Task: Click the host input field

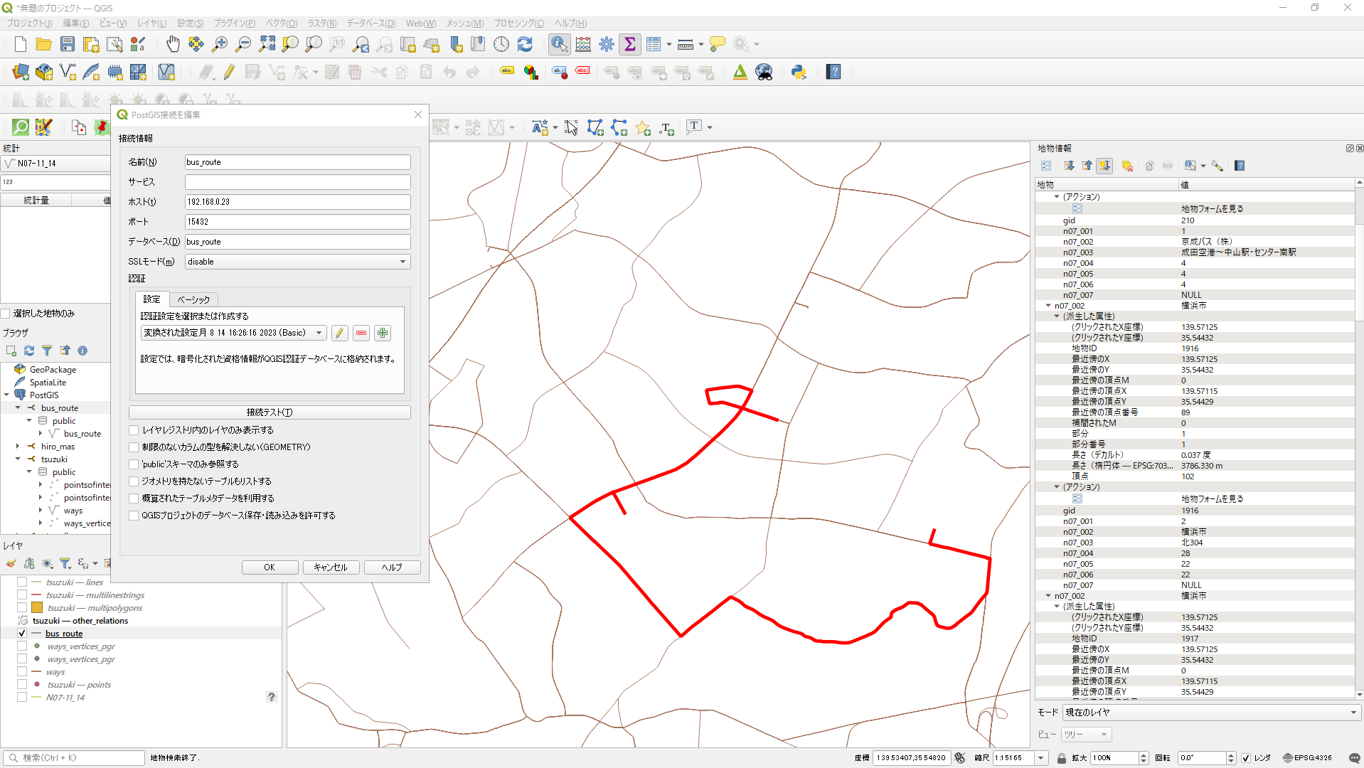Action: click(x=297, y=202)
